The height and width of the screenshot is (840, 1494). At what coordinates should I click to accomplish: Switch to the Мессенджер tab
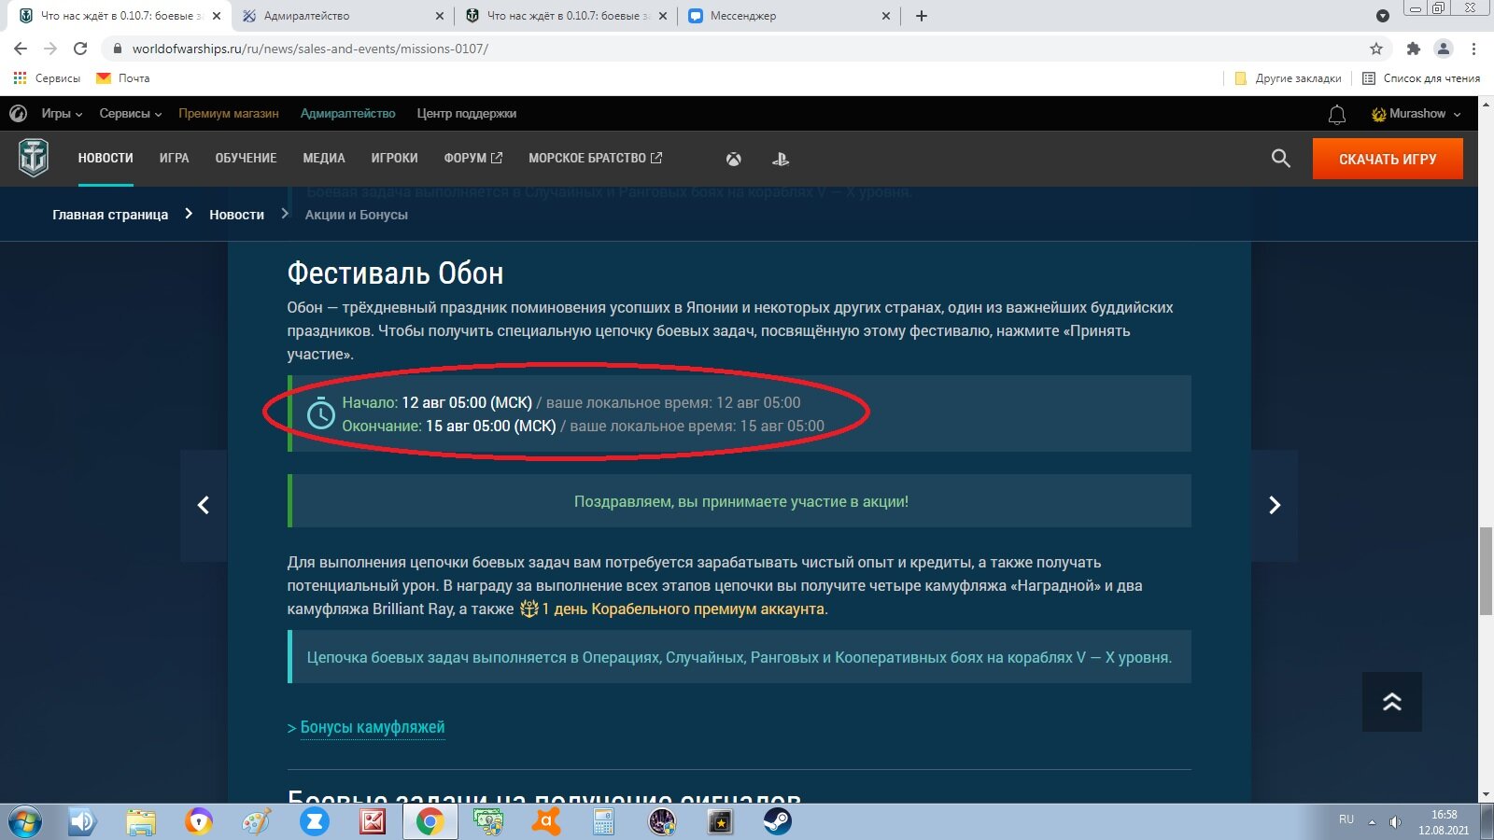click(x=789, y=16)
